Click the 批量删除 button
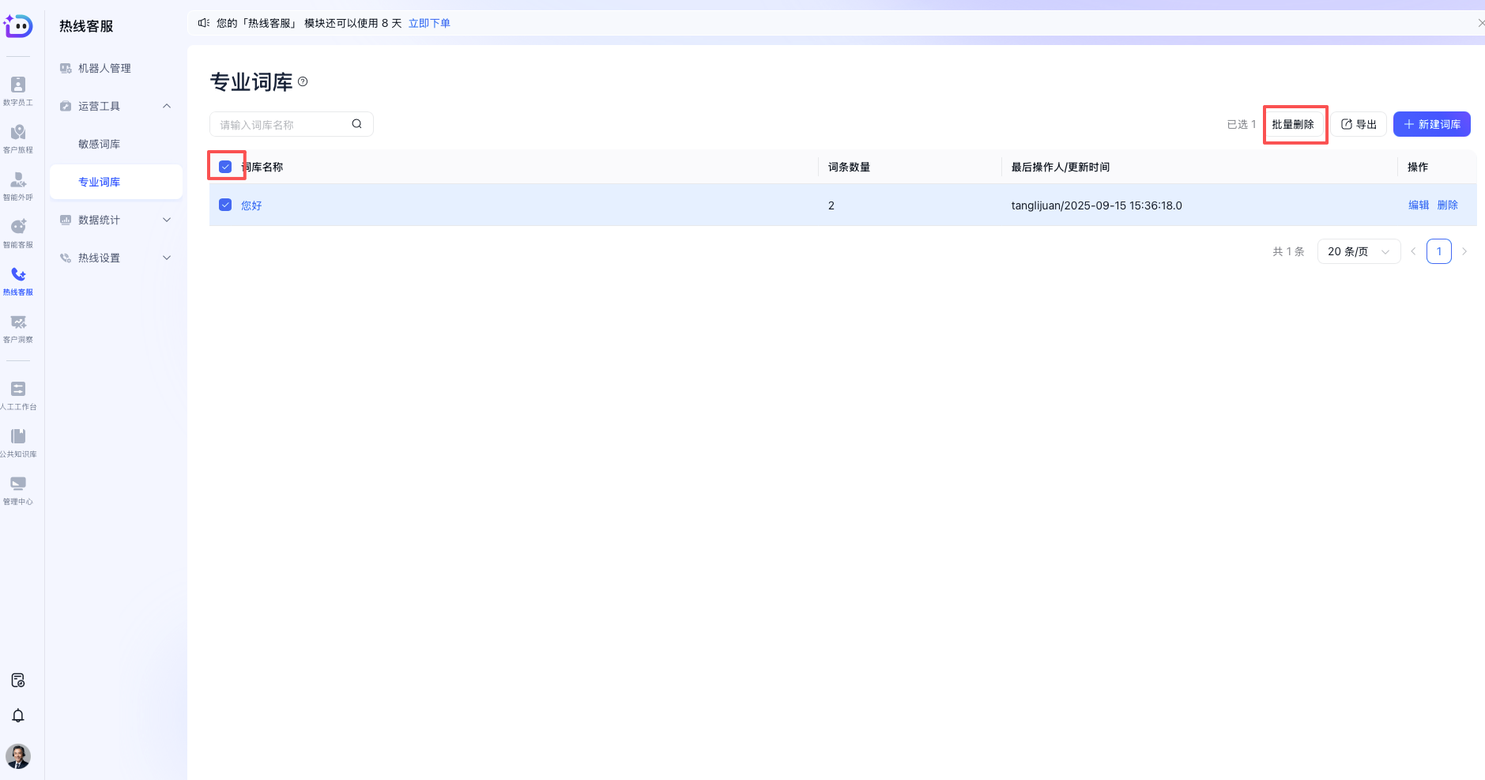Image resolution: width=1485 pixels, height=780 pixels. point(1293,124)
